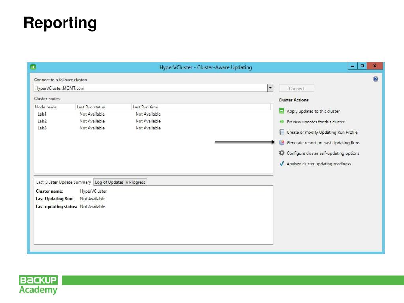Run Analyze cluster updating readiness
Image resolution: width=404 pixels, height=303 pixels.
[x=319, y=164]
